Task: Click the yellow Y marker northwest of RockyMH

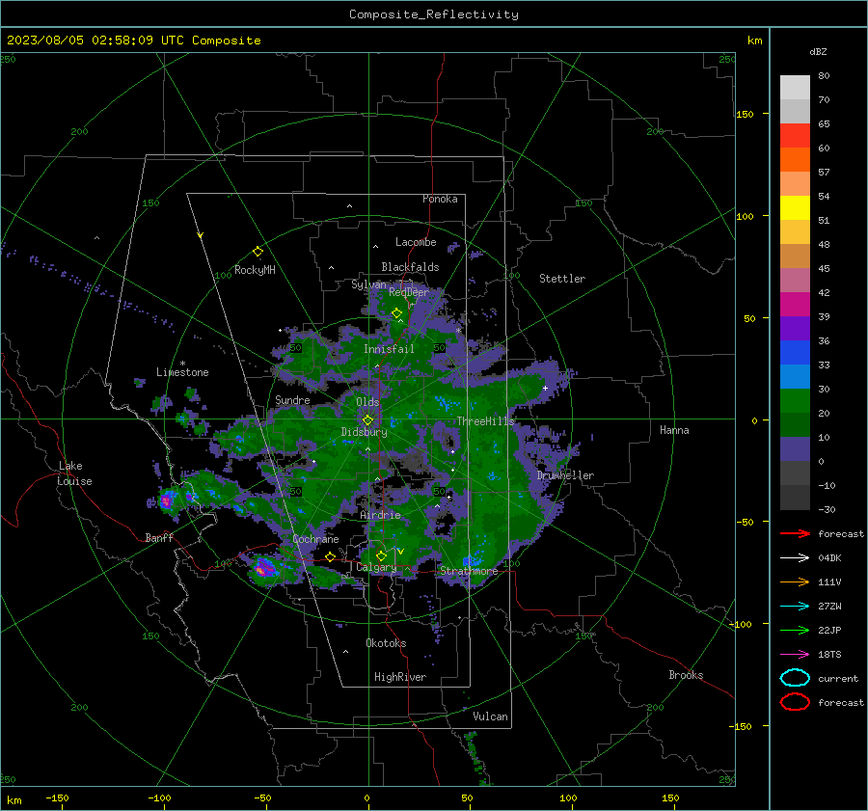Action: 201,235
